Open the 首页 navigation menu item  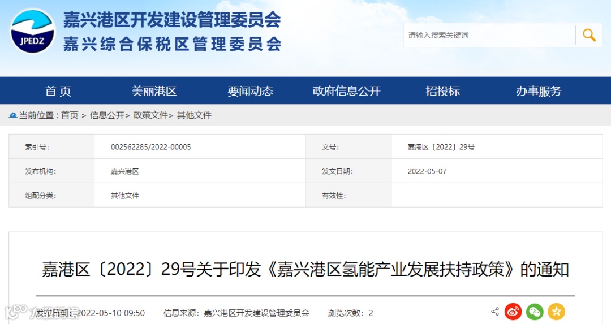(58, 90)
